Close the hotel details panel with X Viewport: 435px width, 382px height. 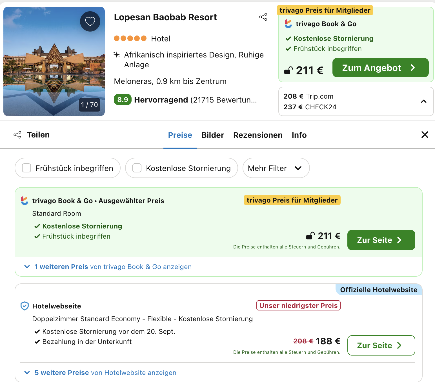click(425, 135)
